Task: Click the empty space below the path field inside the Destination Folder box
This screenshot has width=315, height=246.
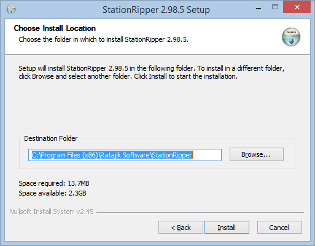Action: click(157, 165)
